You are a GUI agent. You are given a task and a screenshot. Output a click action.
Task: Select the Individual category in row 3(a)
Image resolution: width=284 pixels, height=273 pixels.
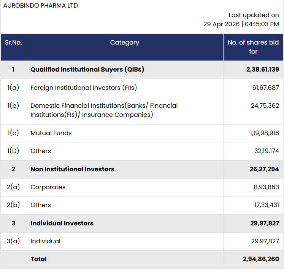(46, 241)
